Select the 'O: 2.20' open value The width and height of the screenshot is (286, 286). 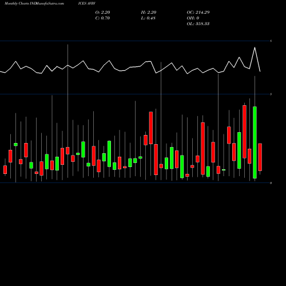(102, 13)
